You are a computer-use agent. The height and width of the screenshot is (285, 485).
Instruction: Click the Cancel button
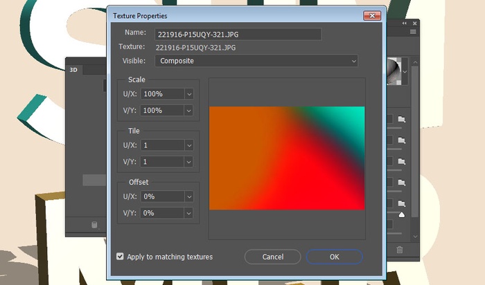tap(272, 257)
